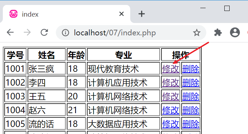Click the browser back arrow

pos(10,33)
